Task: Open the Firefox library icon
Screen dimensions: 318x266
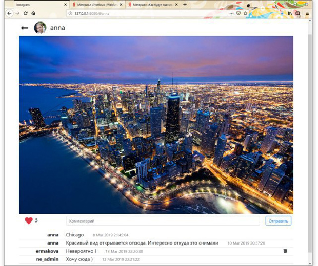Action: pyautogui.click(x=290, y=13)
